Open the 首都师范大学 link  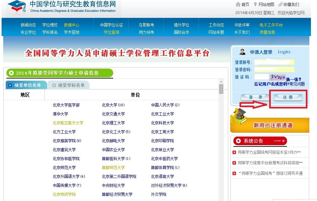coord(113,167)
